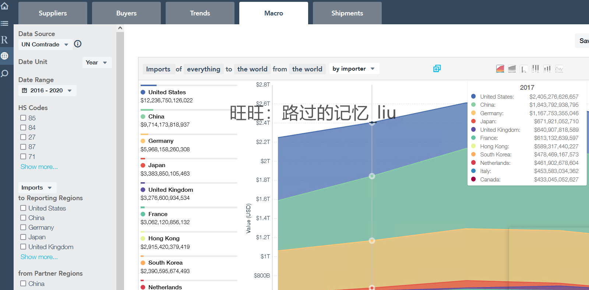This screenshot has height=290, width=589.
Task: Check United Kingdom reporting region
Action: [x=23, y=247]
